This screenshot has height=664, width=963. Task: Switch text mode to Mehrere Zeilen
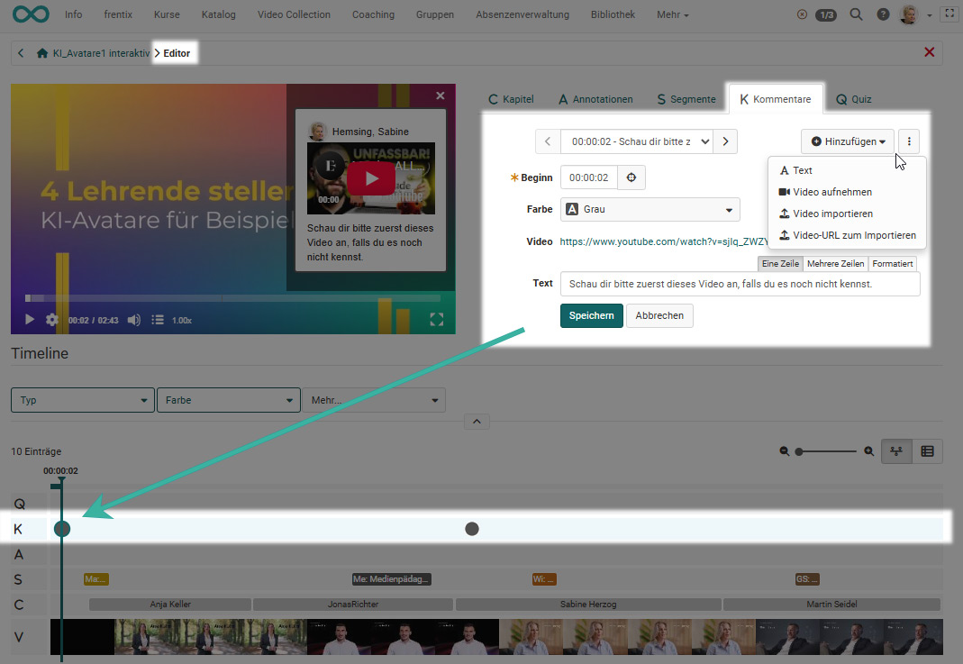click(835, 264)
